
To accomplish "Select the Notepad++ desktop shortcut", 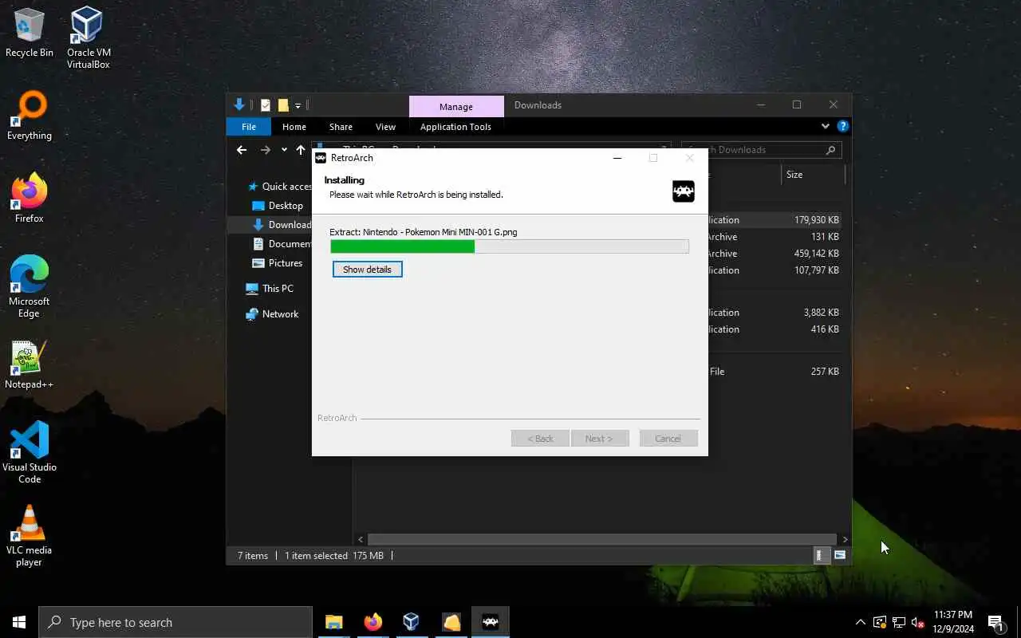I will (x=30, y=365).
